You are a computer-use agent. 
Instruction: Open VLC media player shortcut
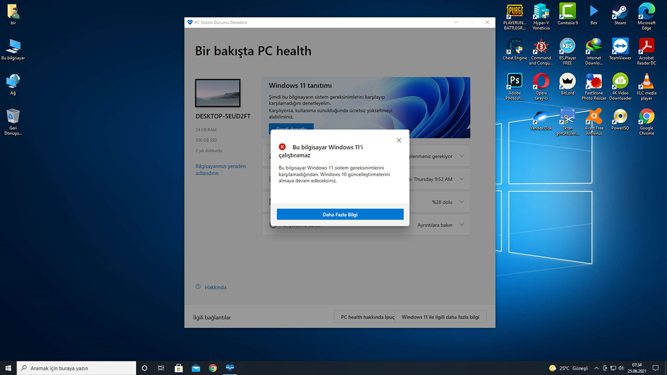pyautogui.click(x=646, y=81)
